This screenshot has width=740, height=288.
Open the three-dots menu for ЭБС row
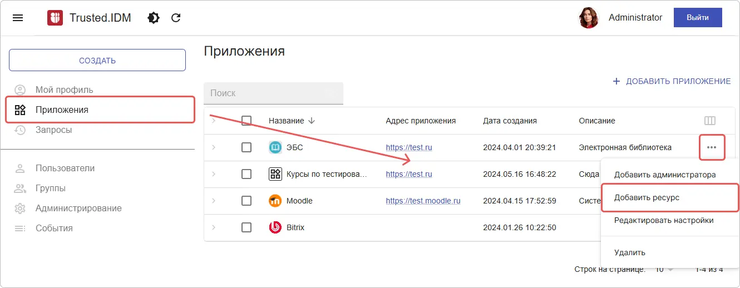[711, 147]
